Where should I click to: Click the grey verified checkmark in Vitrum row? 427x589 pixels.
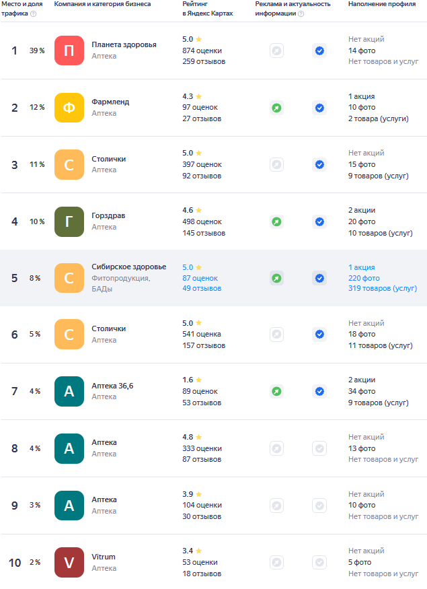point(319,562)
